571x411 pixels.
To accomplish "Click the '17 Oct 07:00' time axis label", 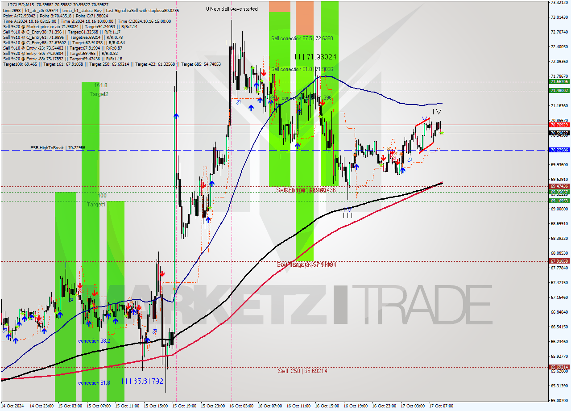I will point(441,406).
